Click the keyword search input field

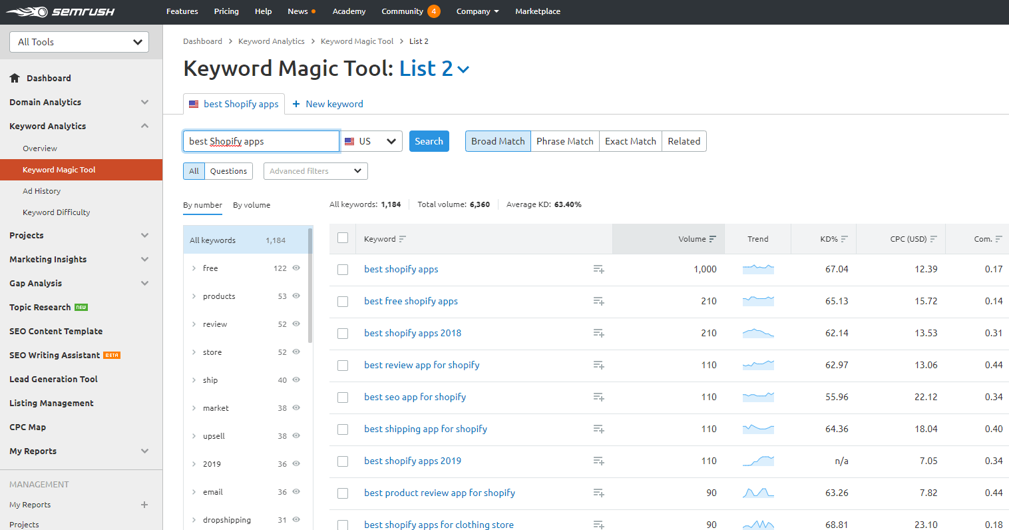pos(261,141)
